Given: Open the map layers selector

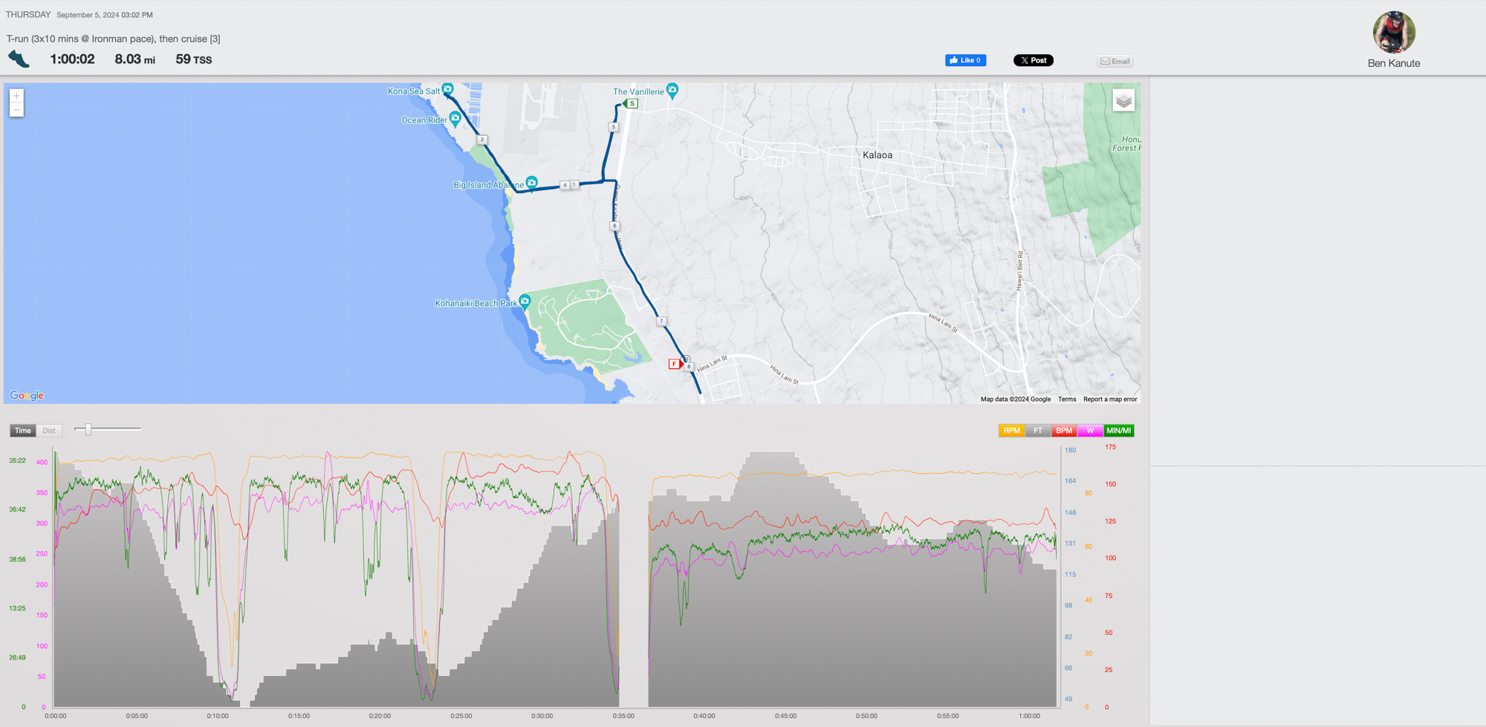Looking at the screenshot, I should coord(1123,100).
